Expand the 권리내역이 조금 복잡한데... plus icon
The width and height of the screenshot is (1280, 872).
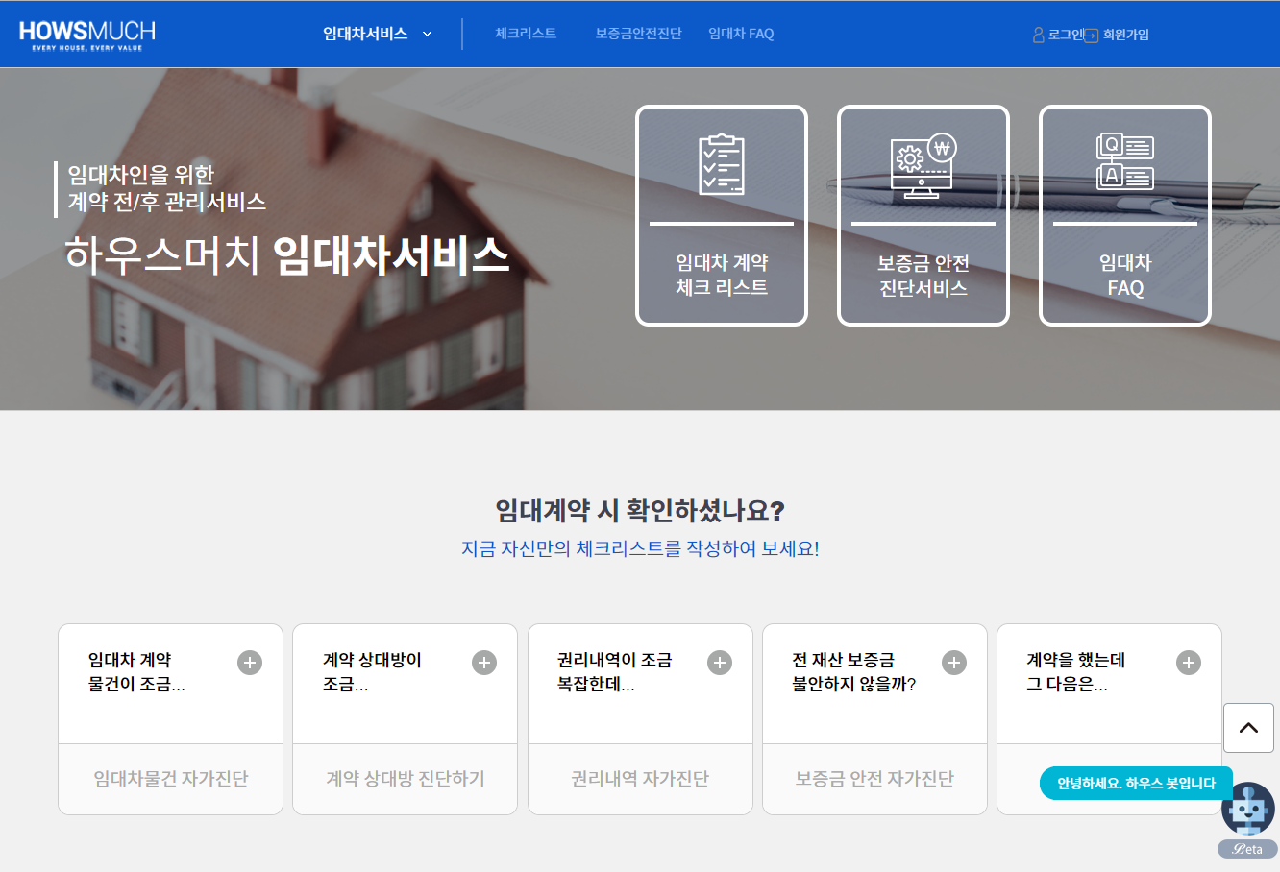720,663
